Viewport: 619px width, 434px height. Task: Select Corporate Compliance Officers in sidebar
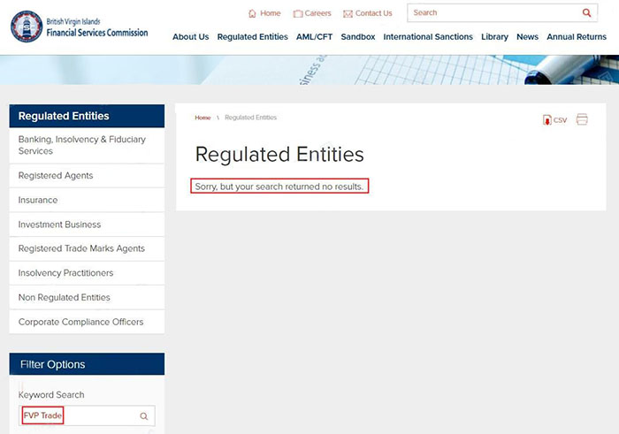point(80,322)
